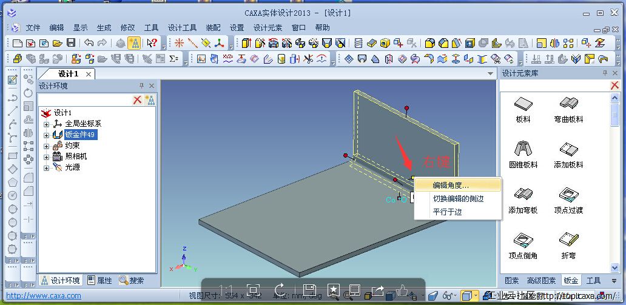
Task: Choose the extrude feature icon
Action: [246, 43]
